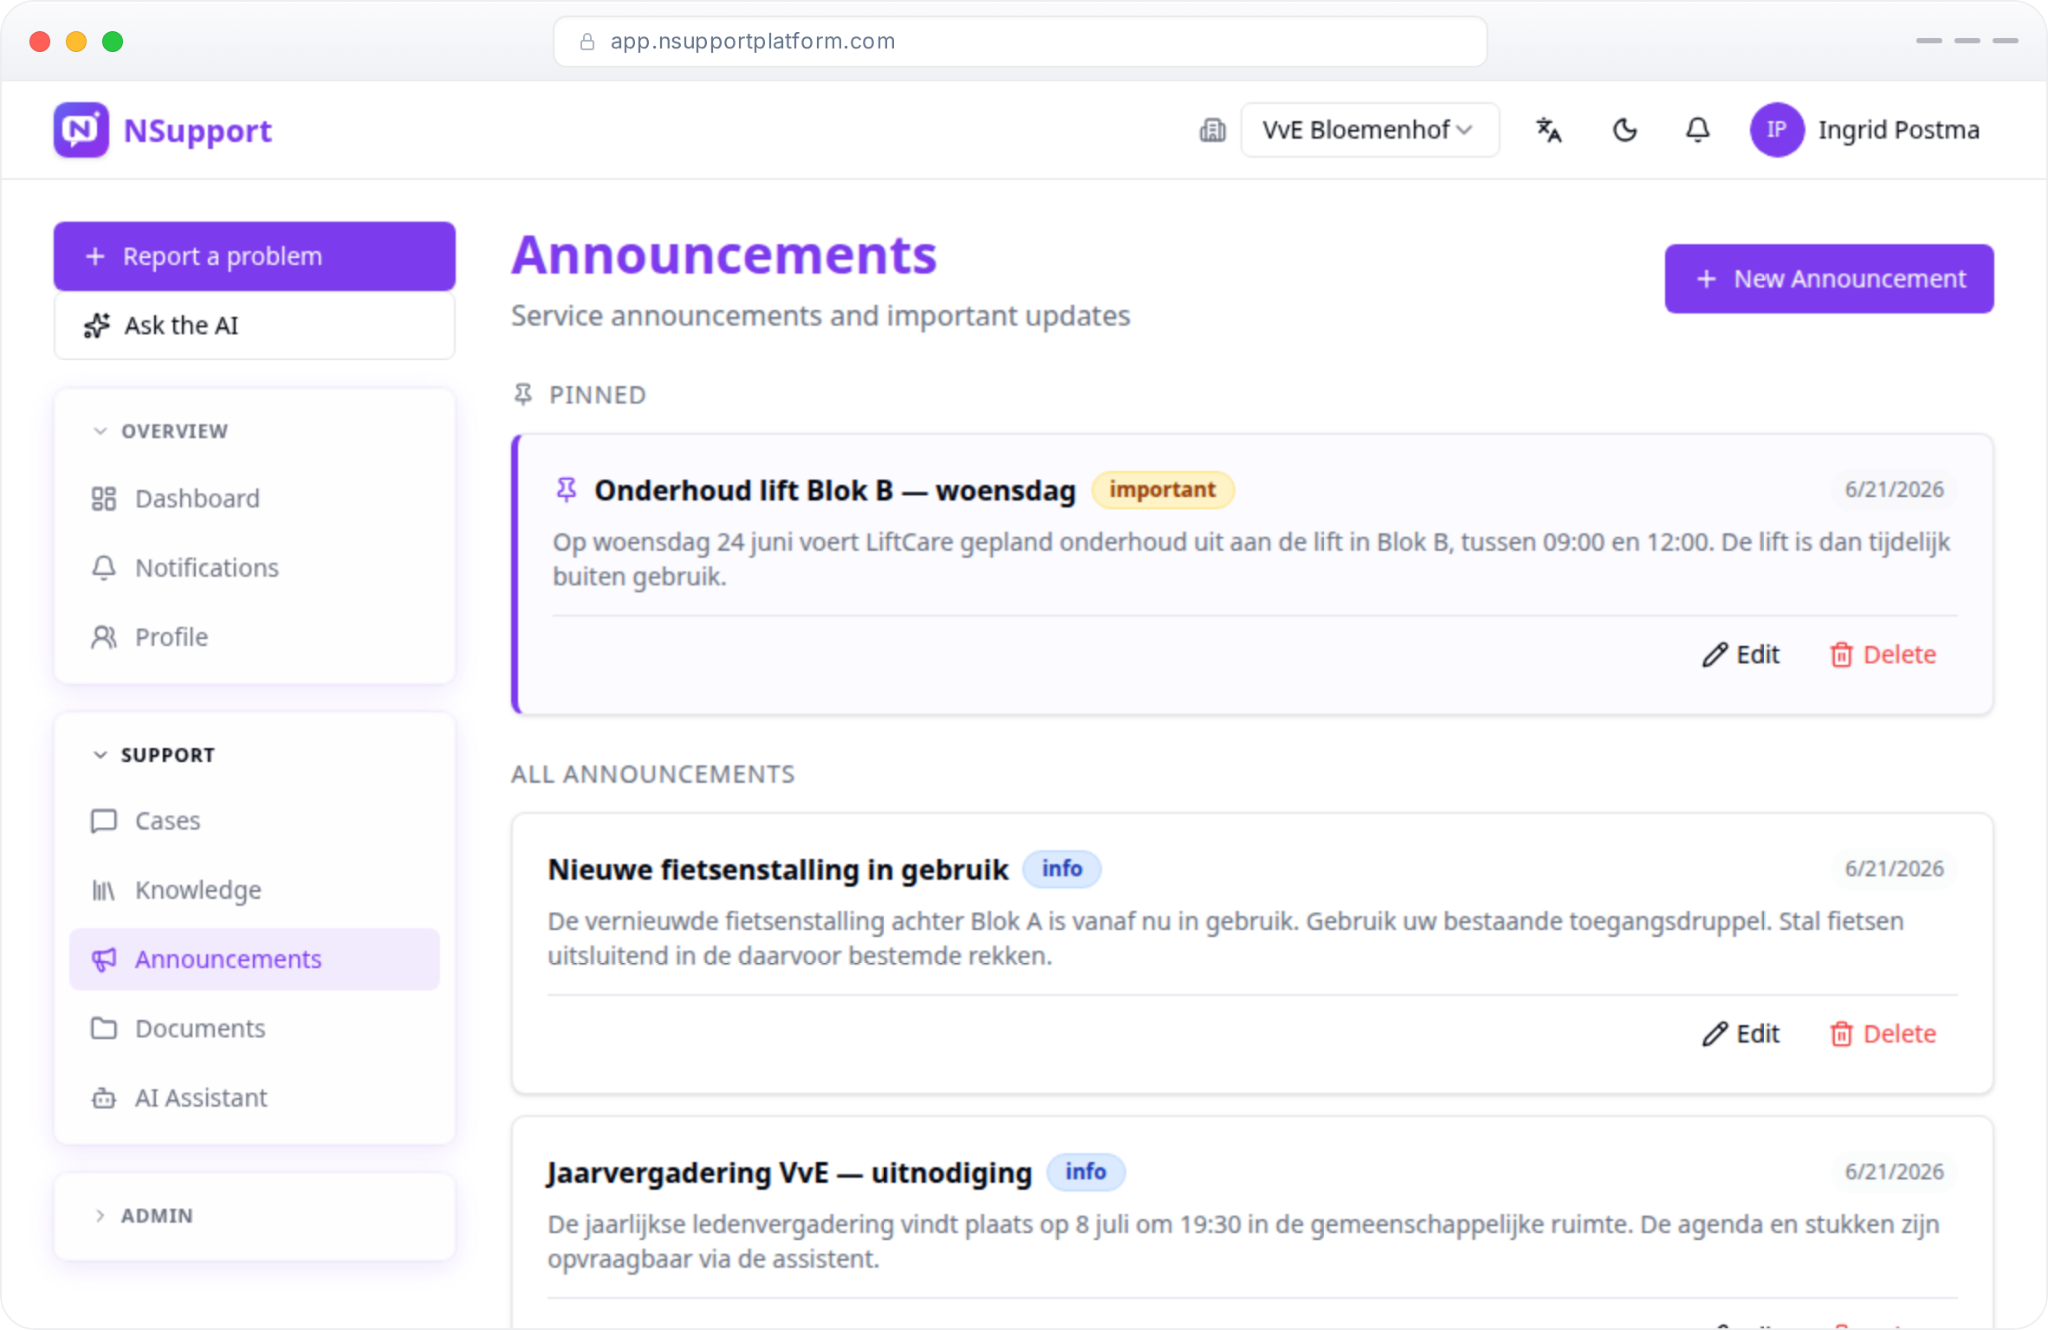Click the date 6/21/2026 on Onderhoud lift card
The image size is (2048, 1330).
(1894, 490)
